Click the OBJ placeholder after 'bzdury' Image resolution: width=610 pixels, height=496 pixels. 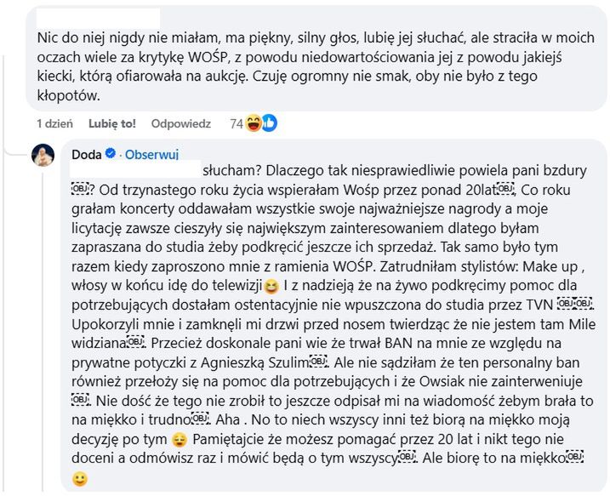click(79, 189)
